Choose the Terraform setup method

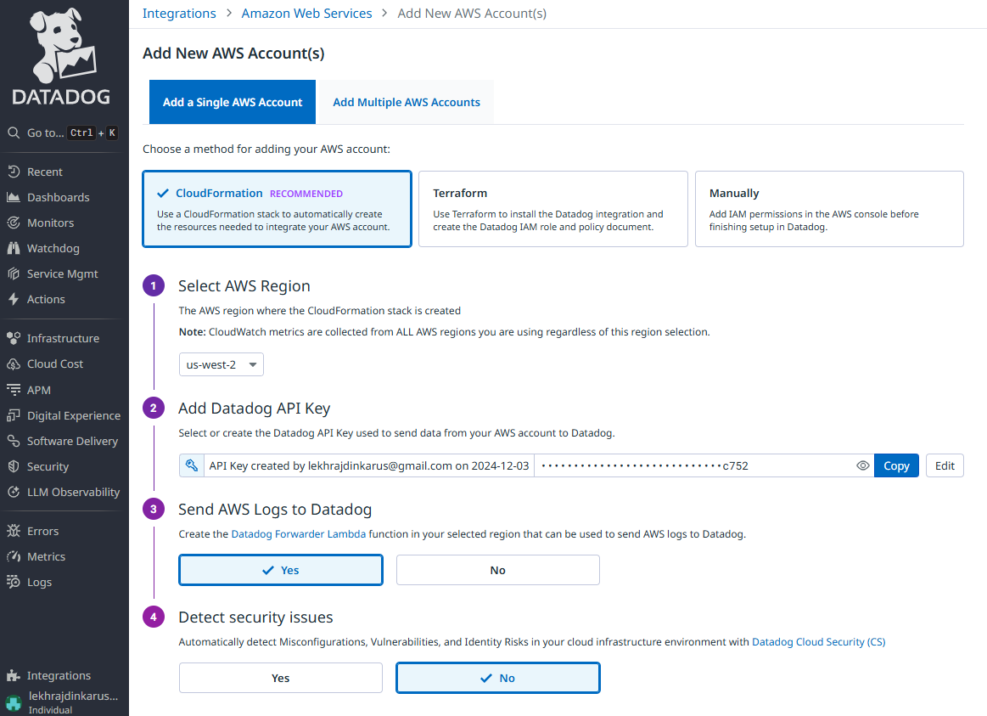pyautogui.click(x=553, y=209)
